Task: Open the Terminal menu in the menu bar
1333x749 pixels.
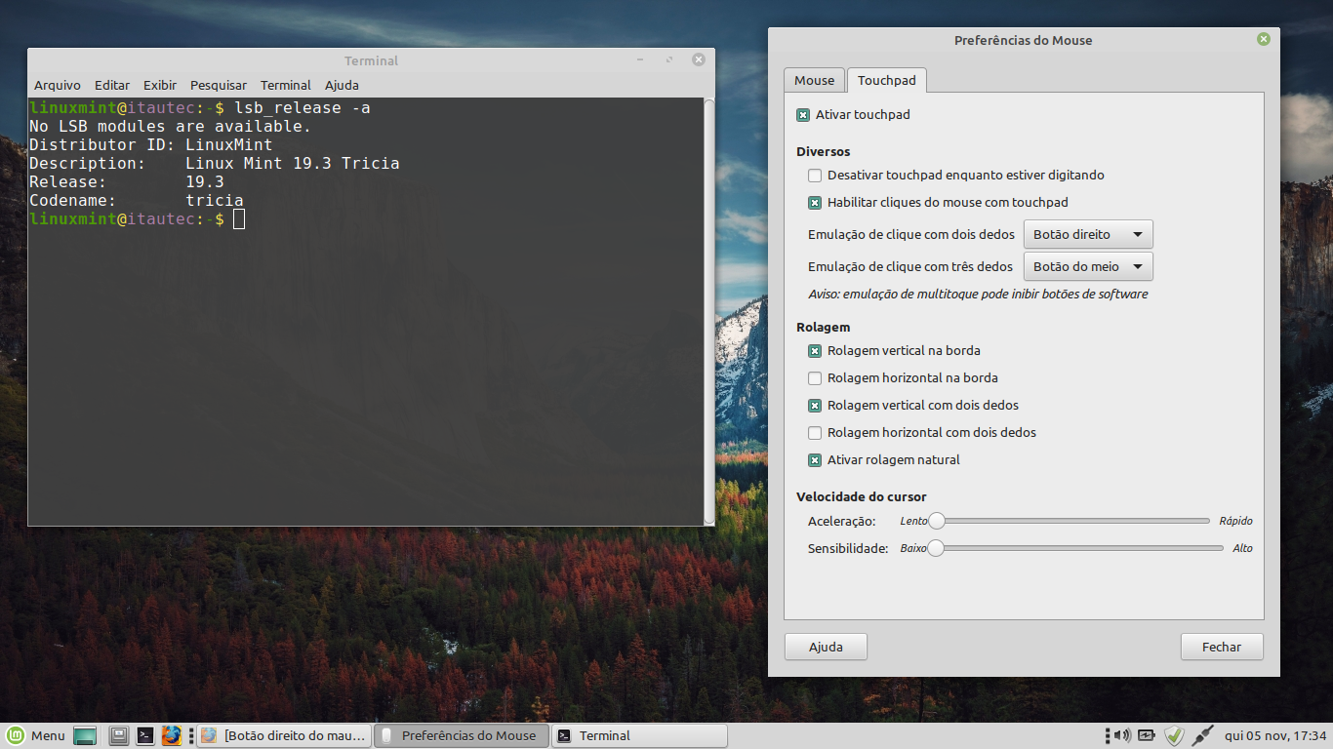Action: tap(286, 85)
